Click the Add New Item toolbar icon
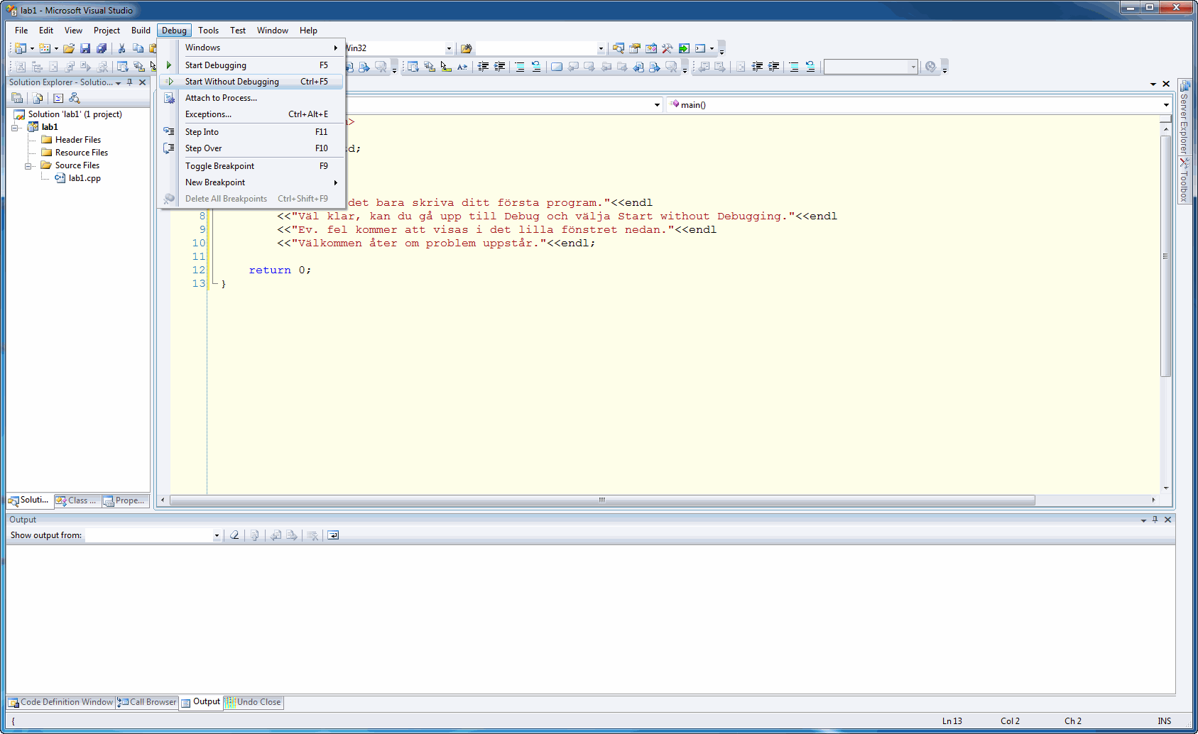The height and width of the screenshot is (734, 1198). pyautogui.click(x=45, y=48)
